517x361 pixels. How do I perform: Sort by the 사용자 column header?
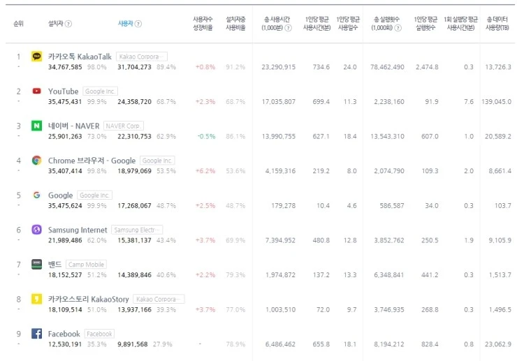(x=125, y=24)
